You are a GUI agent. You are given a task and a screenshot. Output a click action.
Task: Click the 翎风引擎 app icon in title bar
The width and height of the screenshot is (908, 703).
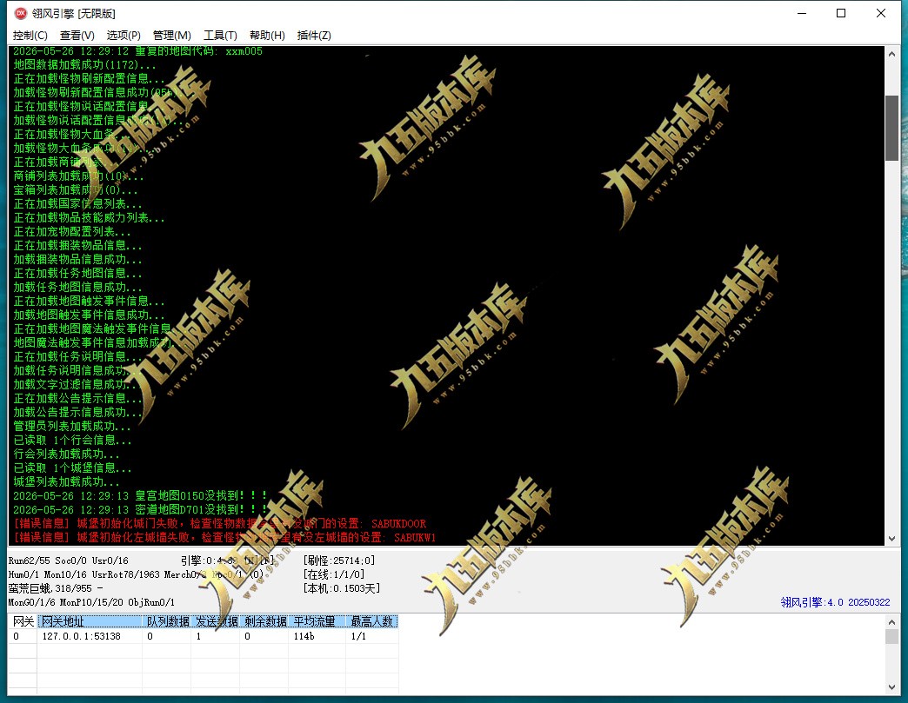[x=21, y=13]
